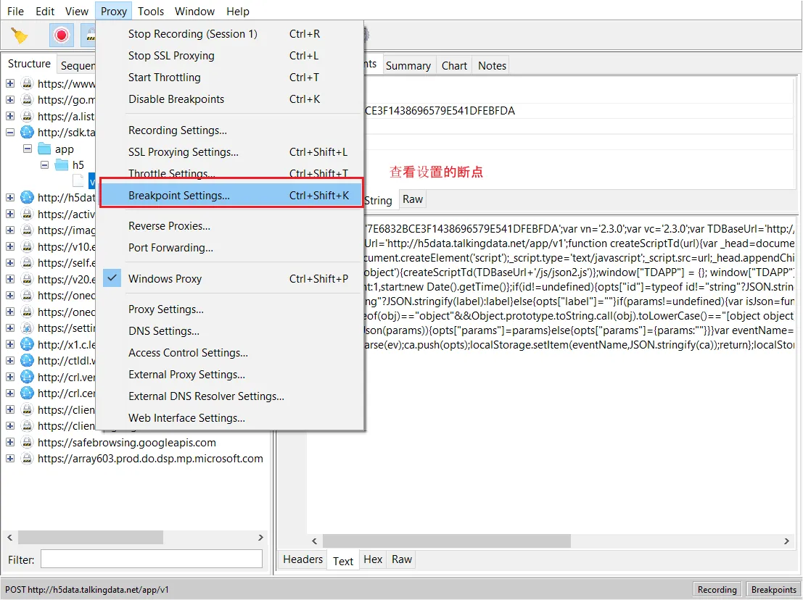
Task: Expand the https://safebrowsing.googleapis.com node
Action: point(10,443)
